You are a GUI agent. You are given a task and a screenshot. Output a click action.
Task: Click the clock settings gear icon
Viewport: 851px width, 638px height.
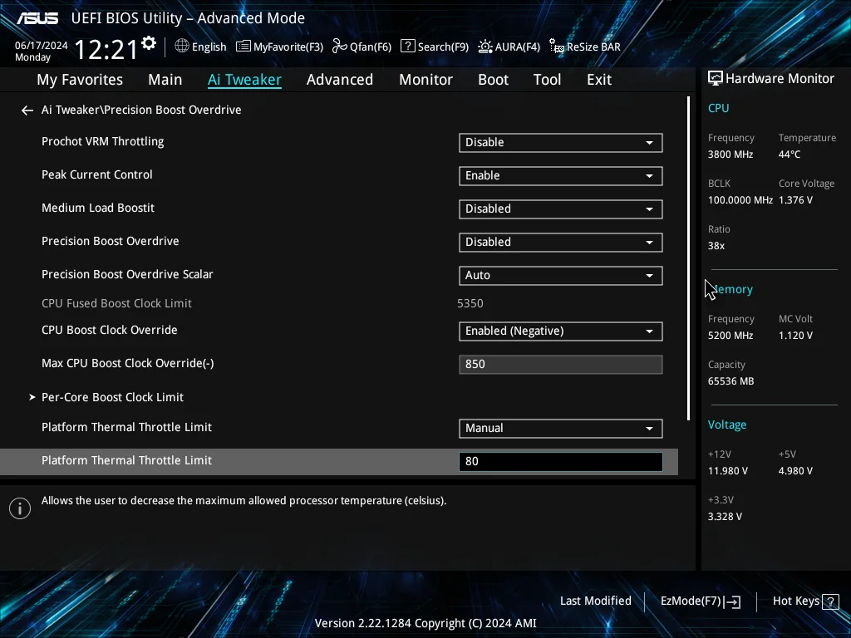(x=149, y=43)
